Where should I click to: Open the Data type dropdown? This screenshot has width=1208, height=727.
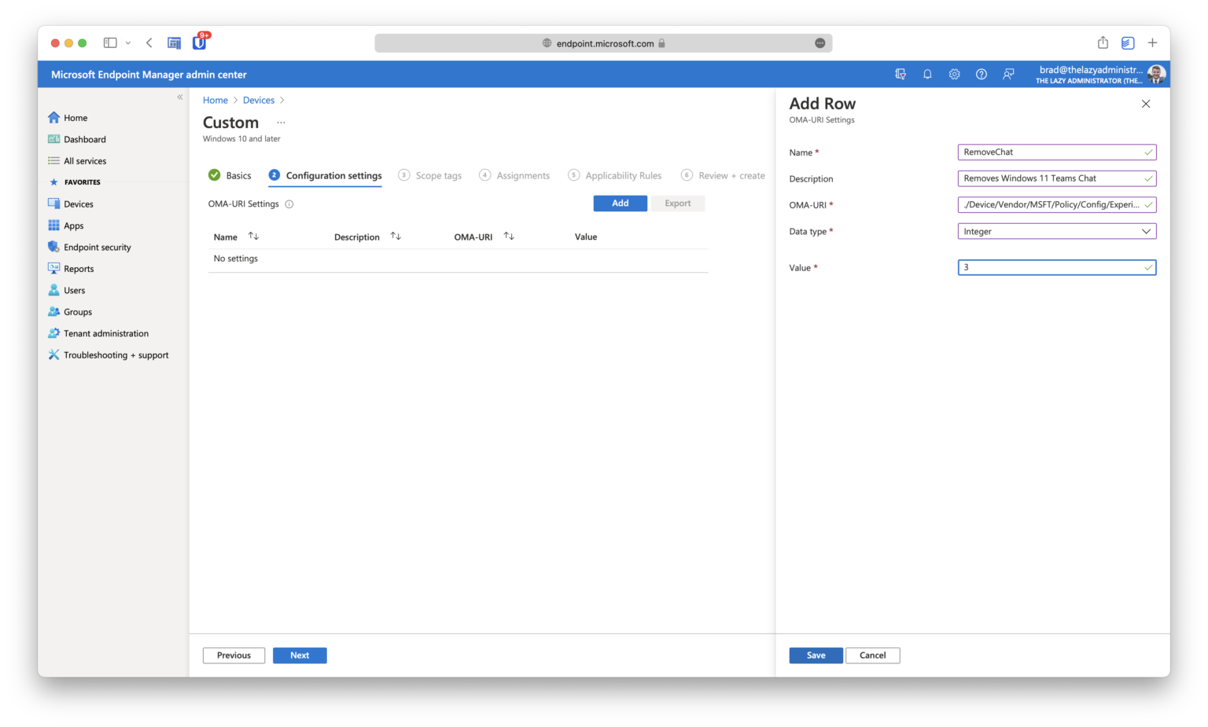1057,231
